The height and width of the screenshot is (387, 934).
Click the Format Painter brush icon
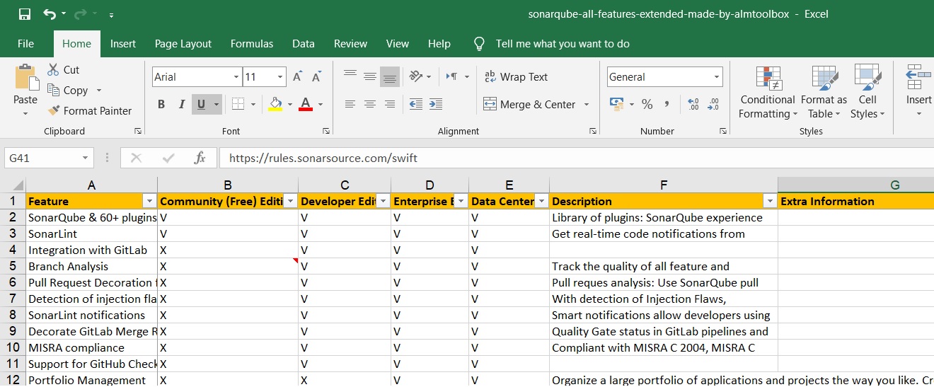[x=54, y=110]
